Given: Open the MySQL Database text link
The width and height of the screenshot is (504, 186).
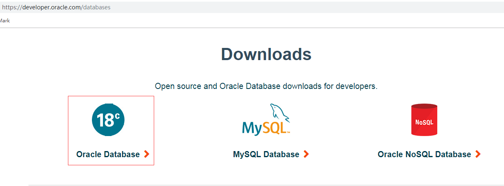Looking at the screenshot, I should pos(266,154).
